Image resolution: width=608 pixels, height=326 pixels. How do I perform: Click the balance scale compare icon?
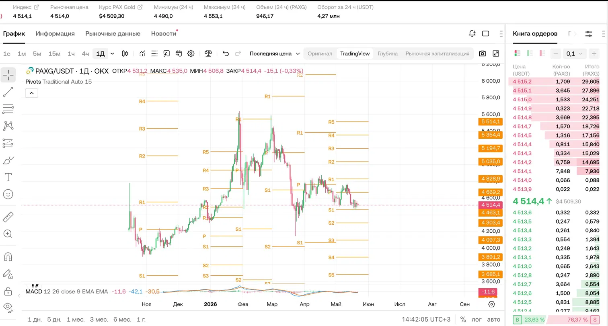click(x=208, y=53)
